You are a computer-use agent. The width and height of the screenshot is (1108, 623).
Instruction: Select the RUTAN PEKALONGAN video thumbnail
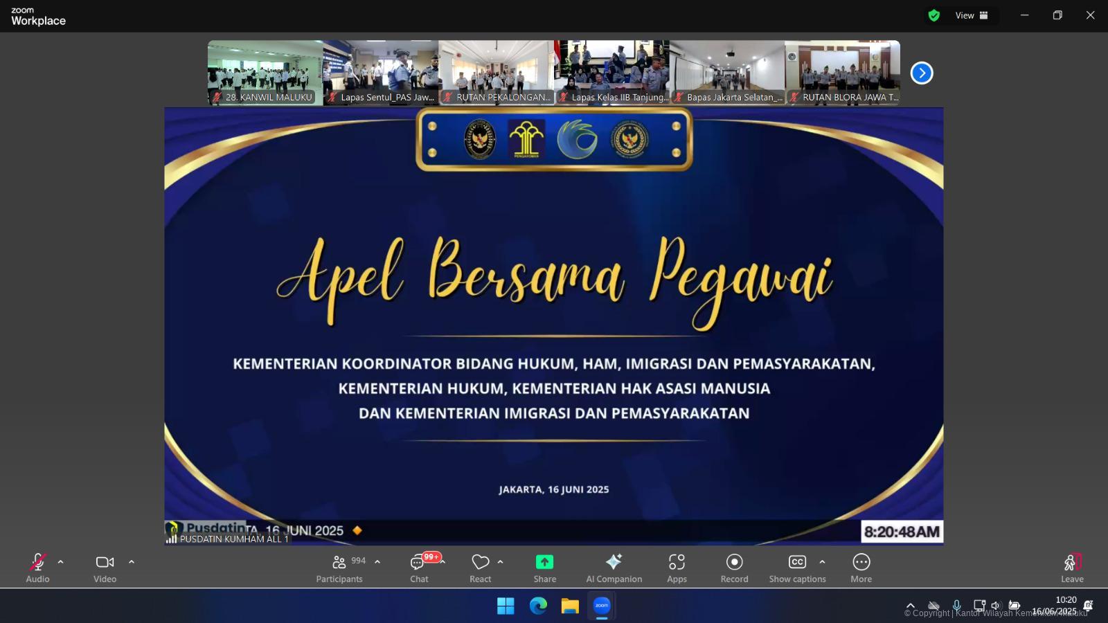(497, 73)
